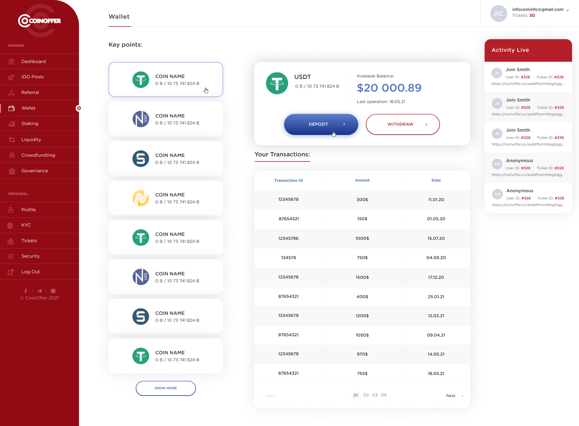
Task: Open the account dropdown menu
Action: click(x=568, y=10)
